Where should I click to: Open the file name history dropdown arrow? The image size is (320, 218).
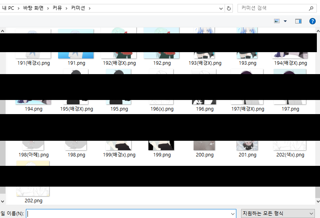click(x=233, y=214)
